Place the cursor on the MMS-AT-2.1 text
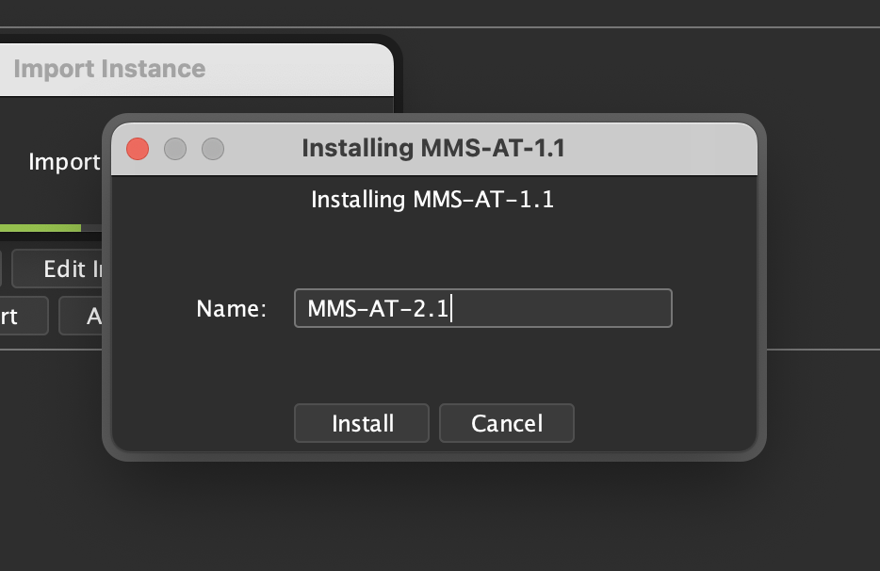Viewport: 880px width, 571px height. tap(377, 308)
